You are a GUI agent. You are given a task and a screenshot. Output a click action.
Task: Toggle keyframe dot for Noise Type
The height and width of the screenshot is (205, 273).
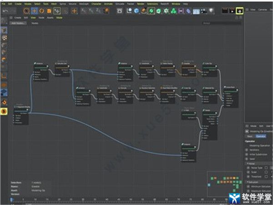pos(248,168)
